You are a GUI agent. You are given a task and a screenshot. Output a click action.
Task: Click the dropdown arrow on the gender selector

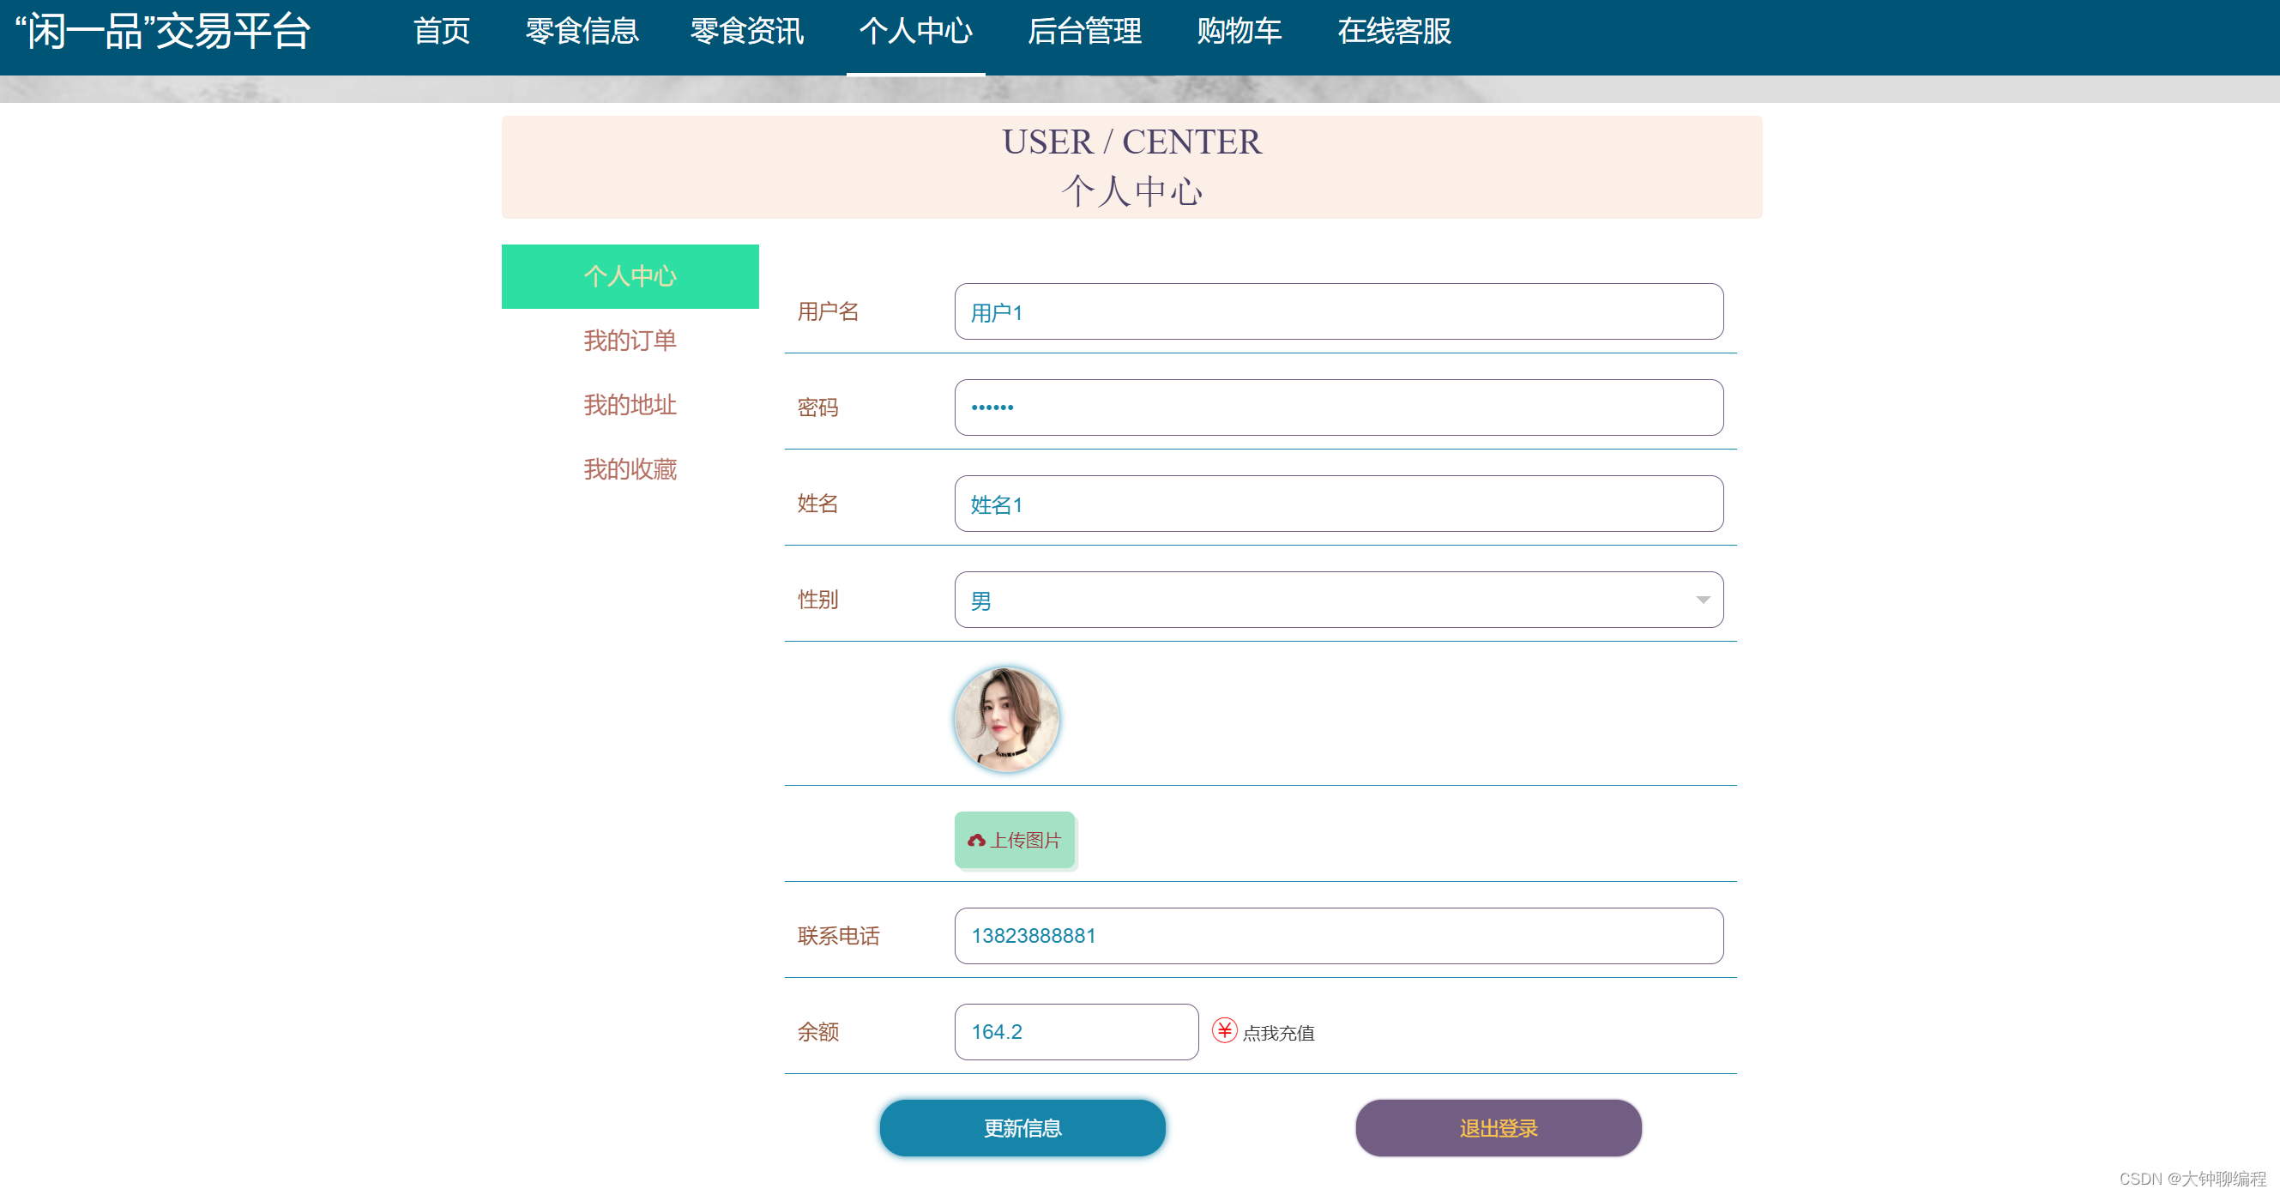coord(1702,600)
